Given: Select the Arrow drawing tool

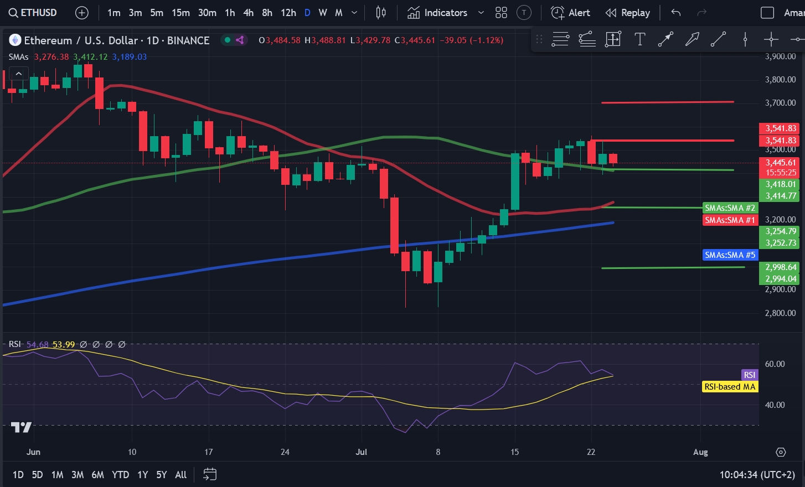Looking at the screenshot, I should tap(692, 39).
